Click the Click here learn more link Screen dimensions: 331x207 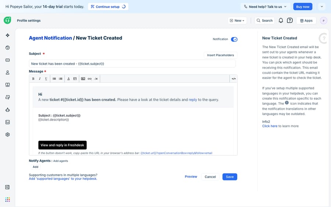pos(270,126)
